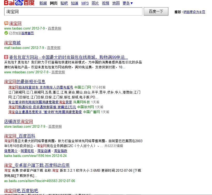
Task: Click the search box containing 淘宝网
Action: click(73, 12)
